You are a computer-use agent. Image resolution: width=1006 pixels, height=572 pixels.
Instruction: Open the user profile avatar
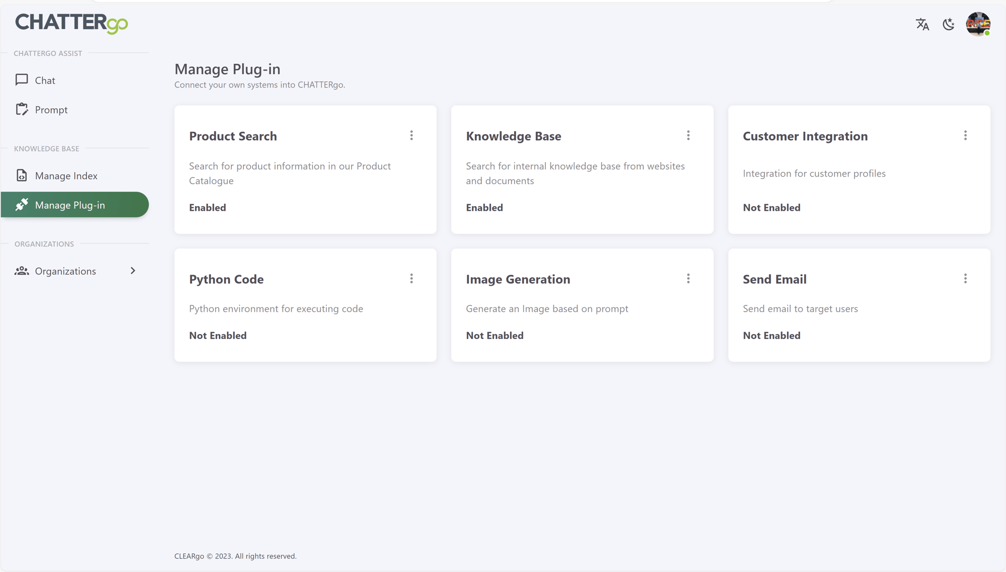[978, 24]
